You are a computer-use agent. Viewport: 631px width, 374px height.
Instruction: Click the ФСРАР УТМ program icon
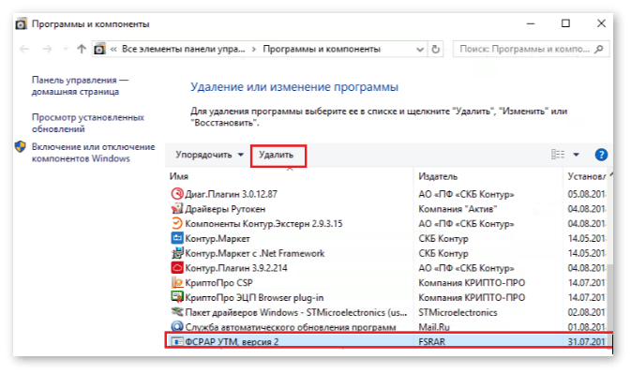coord(177,341)
